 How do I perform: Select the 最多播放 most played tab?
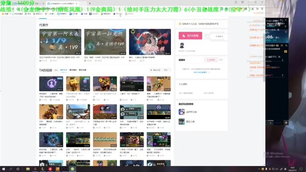coord(73,70)
